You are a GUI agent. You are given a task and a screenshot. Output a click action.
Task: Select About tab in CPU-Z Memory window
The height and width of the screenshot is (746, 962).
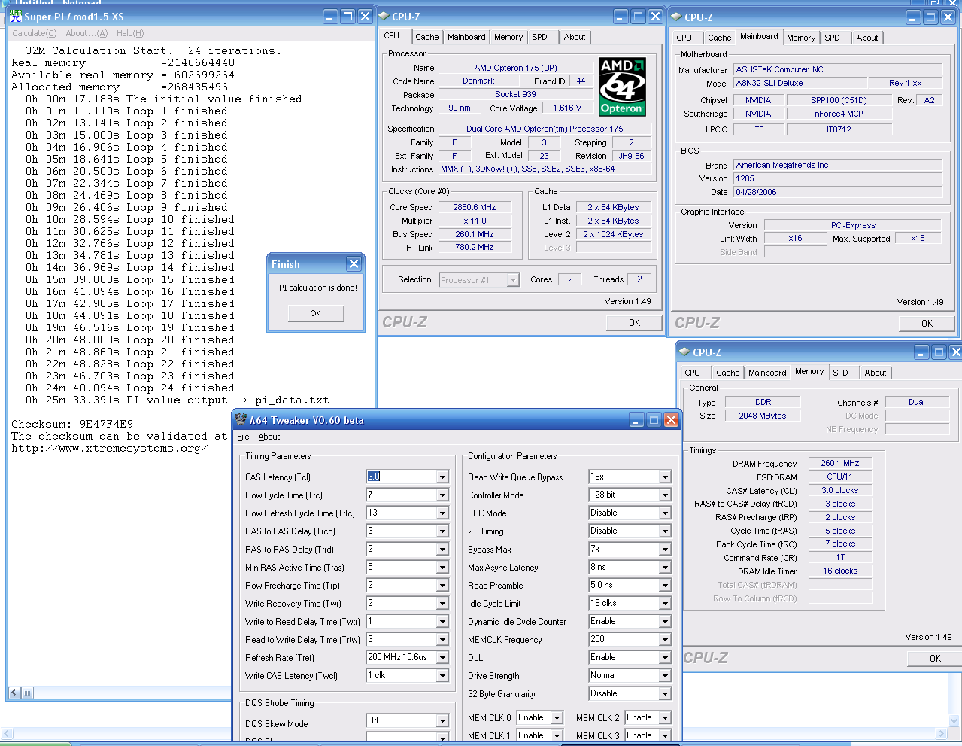tap(876, 373)
